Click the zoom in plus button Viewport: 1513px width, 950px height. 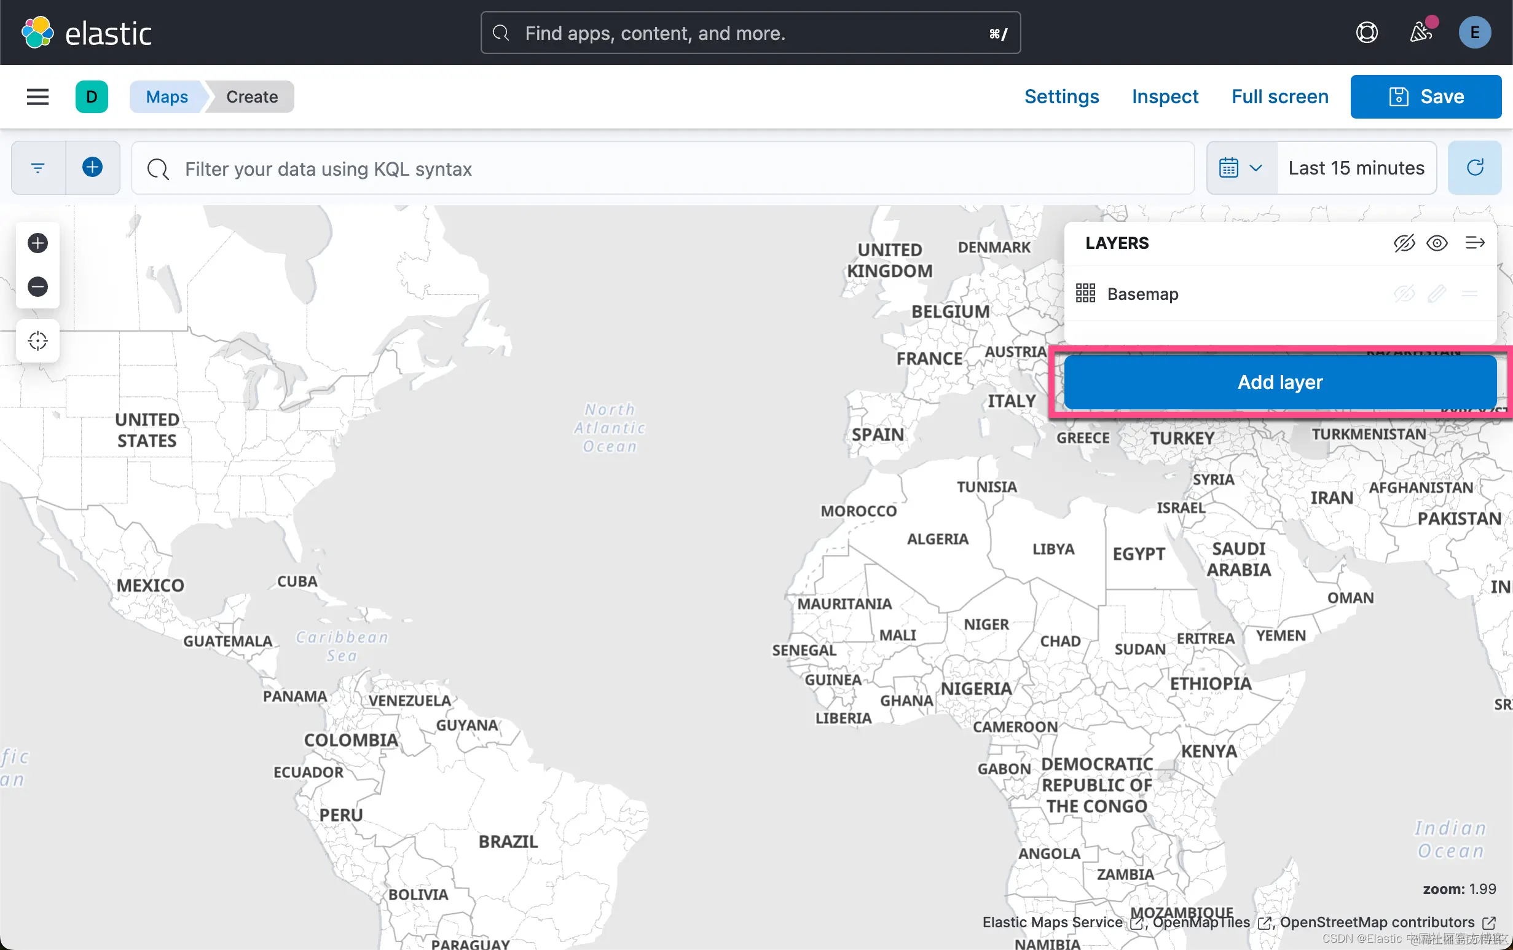pyautogui.click(x=37, y=243)
